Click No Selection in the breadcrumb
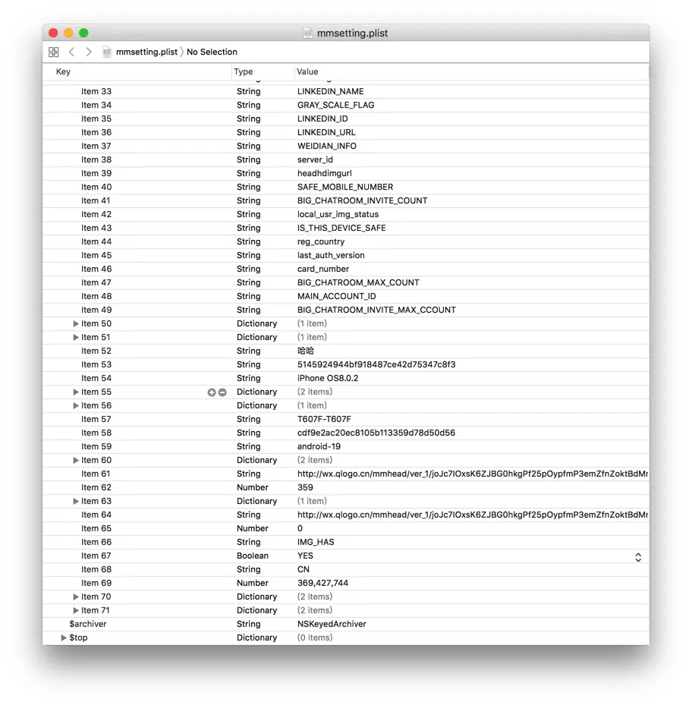Image resolution: width=692 pixels, height=706 pixels. click(212, 52)
